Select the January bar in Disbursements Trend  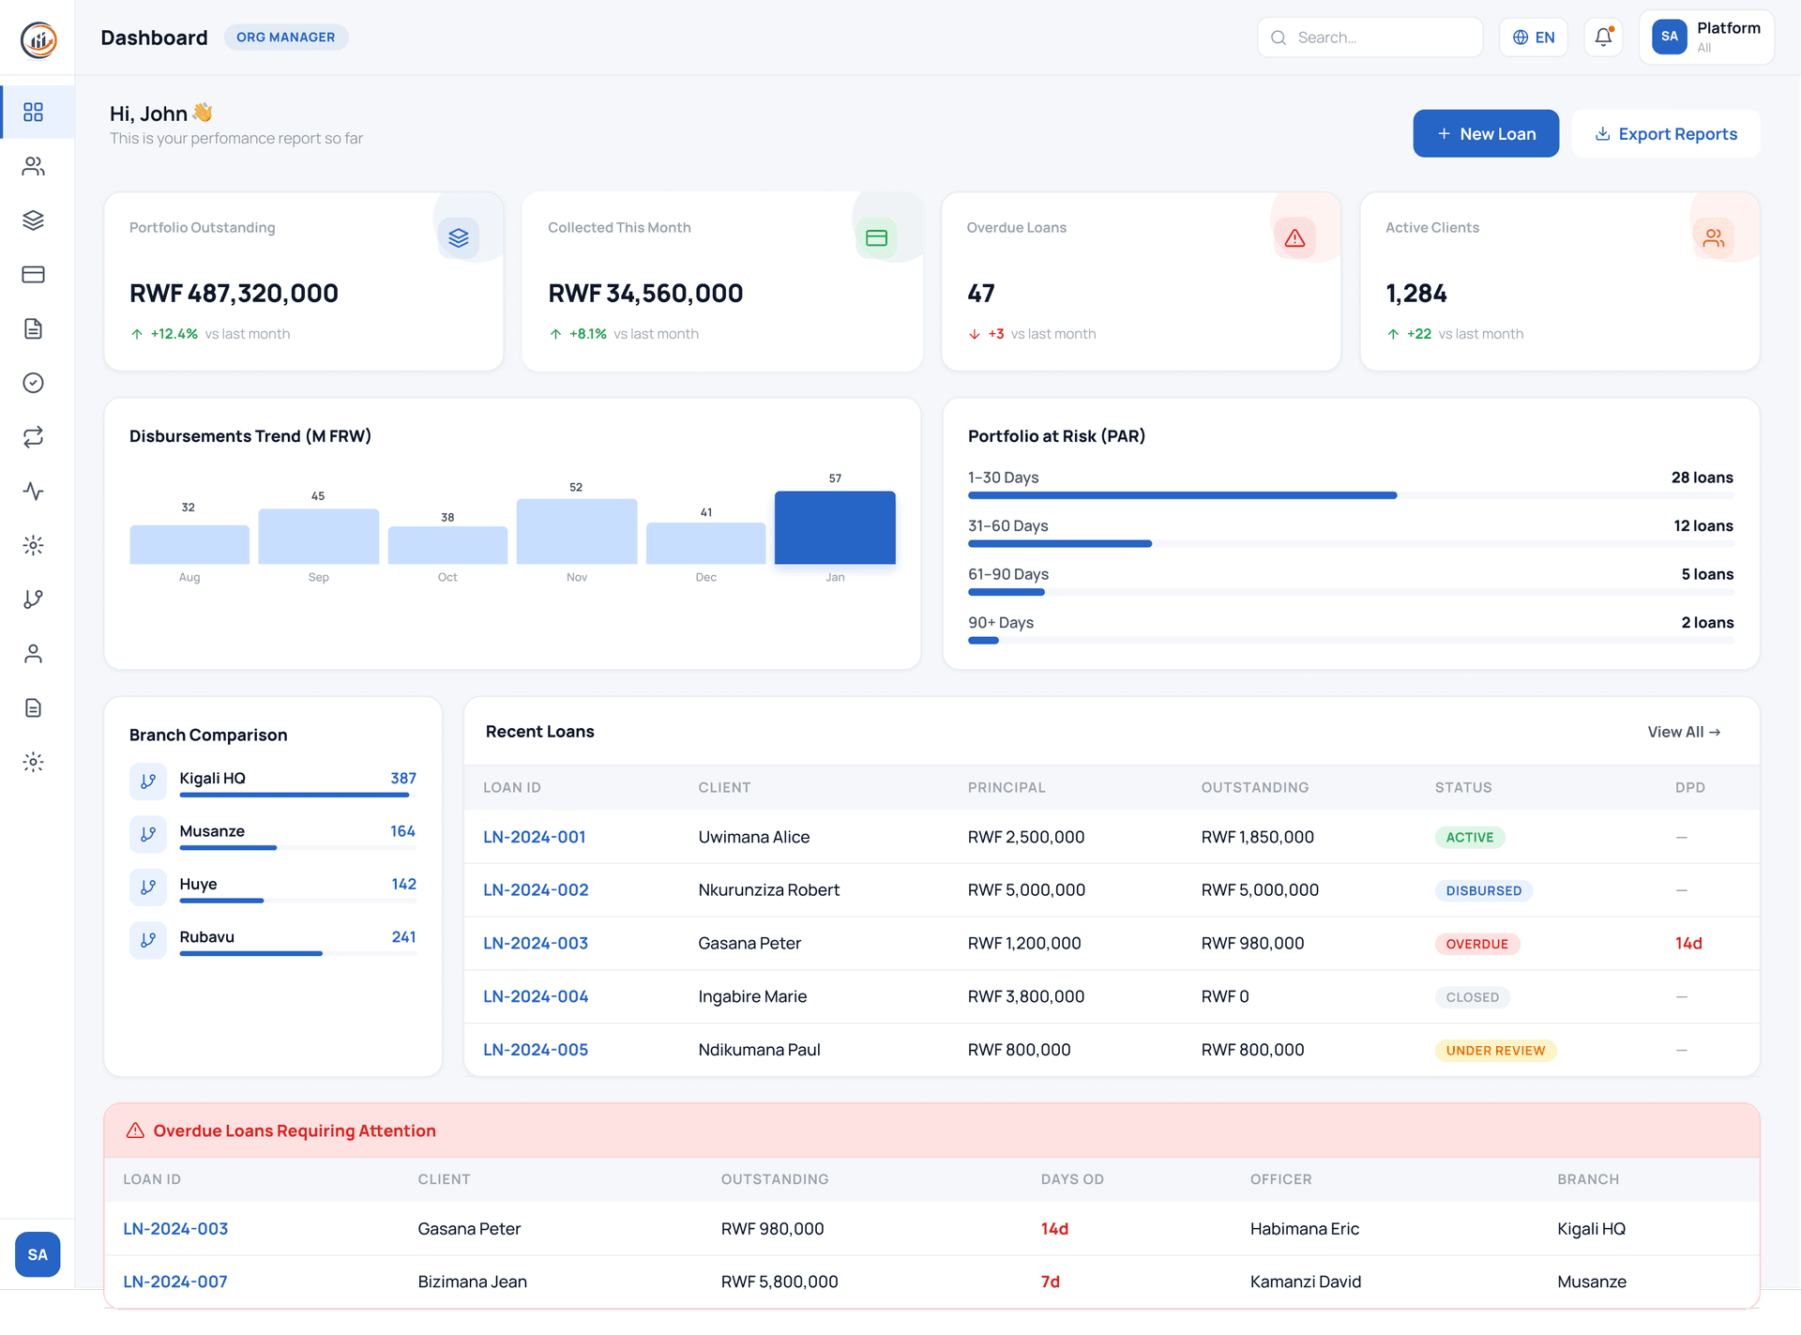point(834,527)
